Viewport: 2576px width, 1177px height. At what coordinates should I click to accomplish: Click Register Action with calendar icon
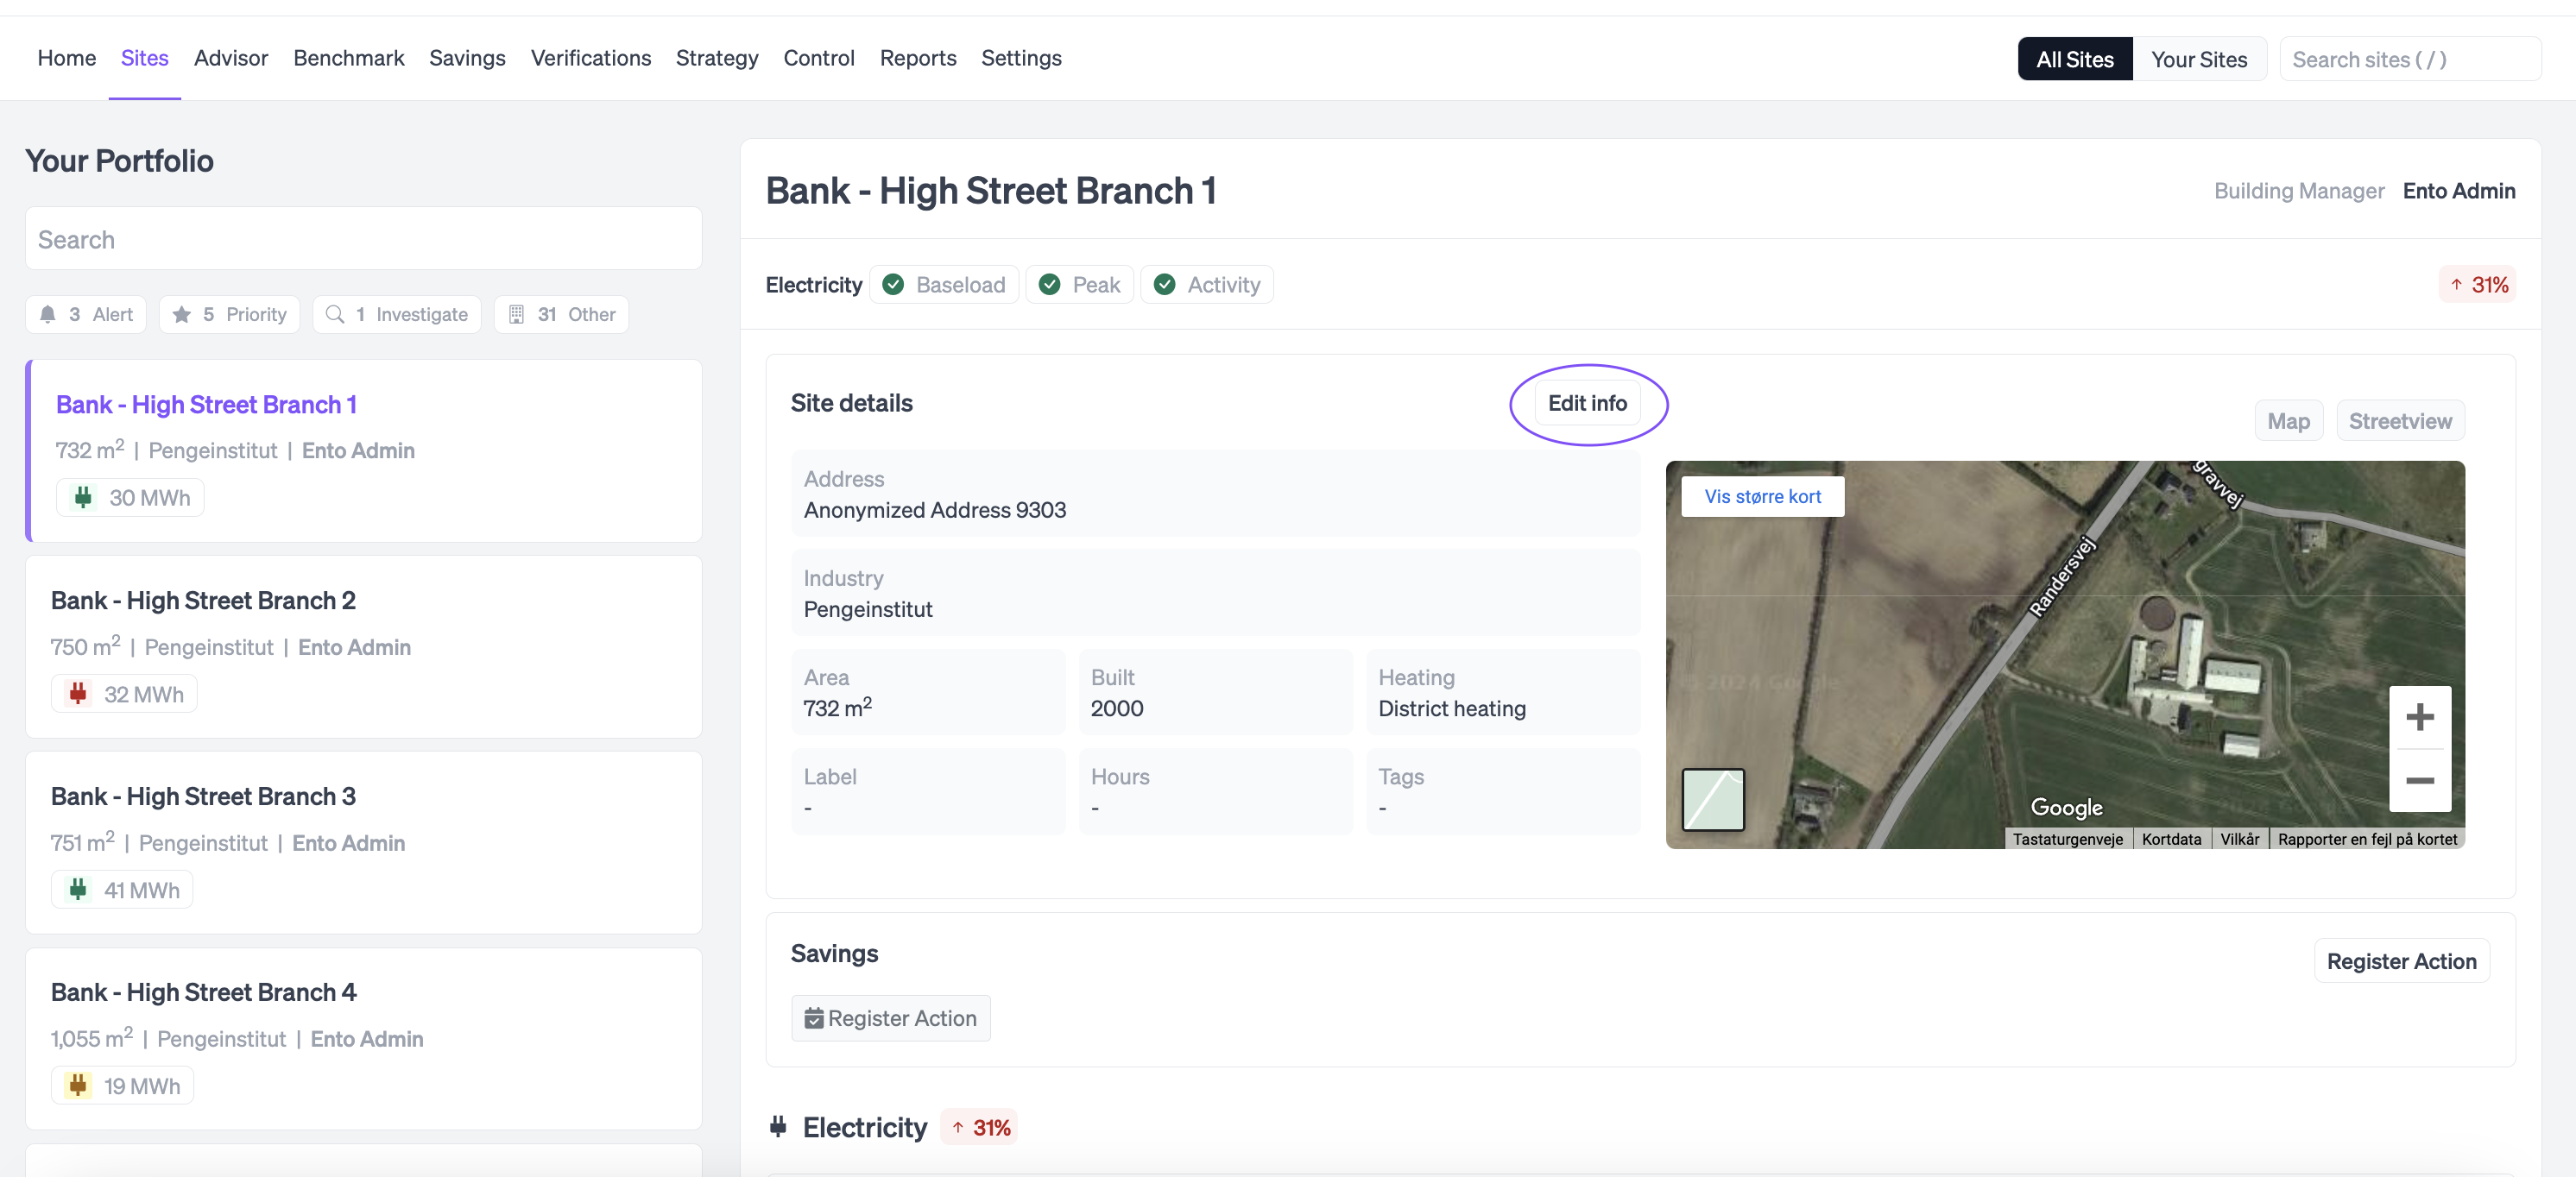(x=891, y=1018)
